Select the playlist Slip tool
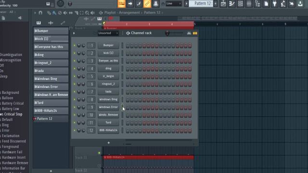Screen dimensions: 308x173 [x=71, y=13]
